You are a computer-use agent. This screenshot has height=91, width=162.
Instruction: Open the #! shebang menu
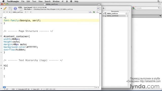(63, 1)
